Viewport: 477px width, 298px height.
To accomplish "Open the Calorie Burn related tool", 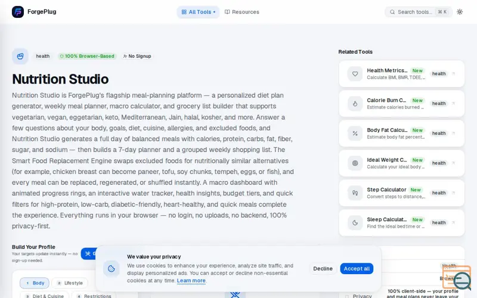I will 401,104.
